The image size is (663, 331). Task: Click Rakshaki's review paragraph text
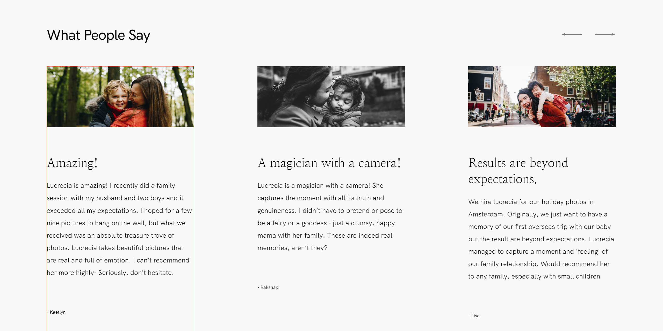pyautogui.click(x=330, y=217)
